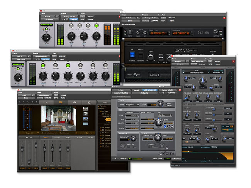Click X-Form Tempo original value field

132,128
